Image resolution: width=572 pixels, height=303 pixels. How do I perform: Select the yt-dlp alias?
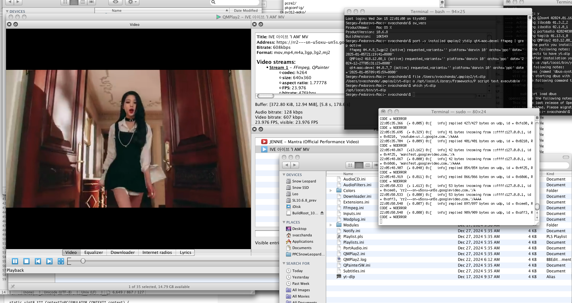(x=349, y=277)
